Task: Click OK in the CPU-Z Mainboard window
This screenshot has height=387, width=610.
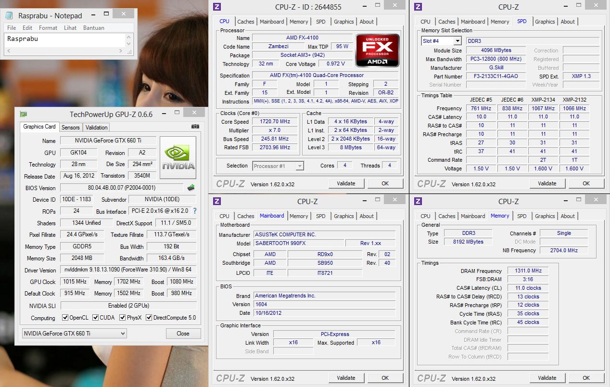Action: click(385, 378)
